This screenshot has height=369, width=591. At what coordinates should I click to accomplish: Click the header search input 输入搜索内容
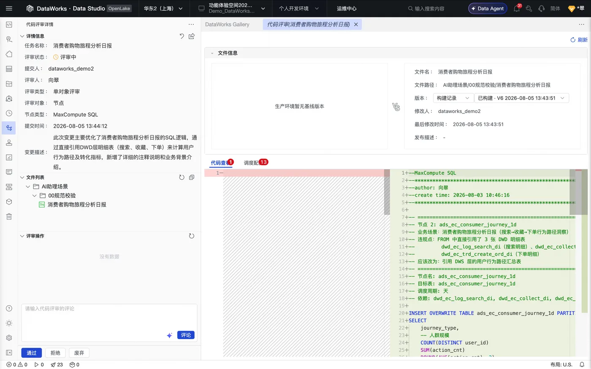pyautogui.click(x=429, y=8)
